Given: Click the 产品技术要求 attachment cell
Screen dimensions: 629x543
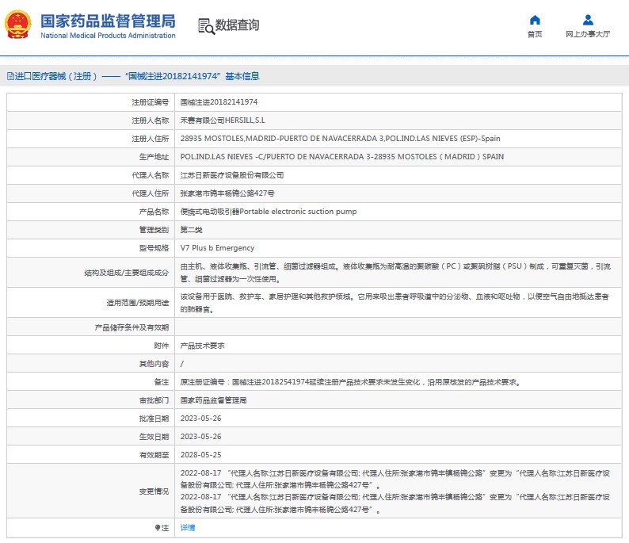Looking at the screenshot, I should [203, 346].
